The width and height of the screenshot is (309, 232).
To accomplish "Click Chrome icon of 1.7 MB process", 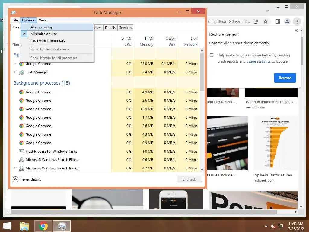I will tap(21, 118).
